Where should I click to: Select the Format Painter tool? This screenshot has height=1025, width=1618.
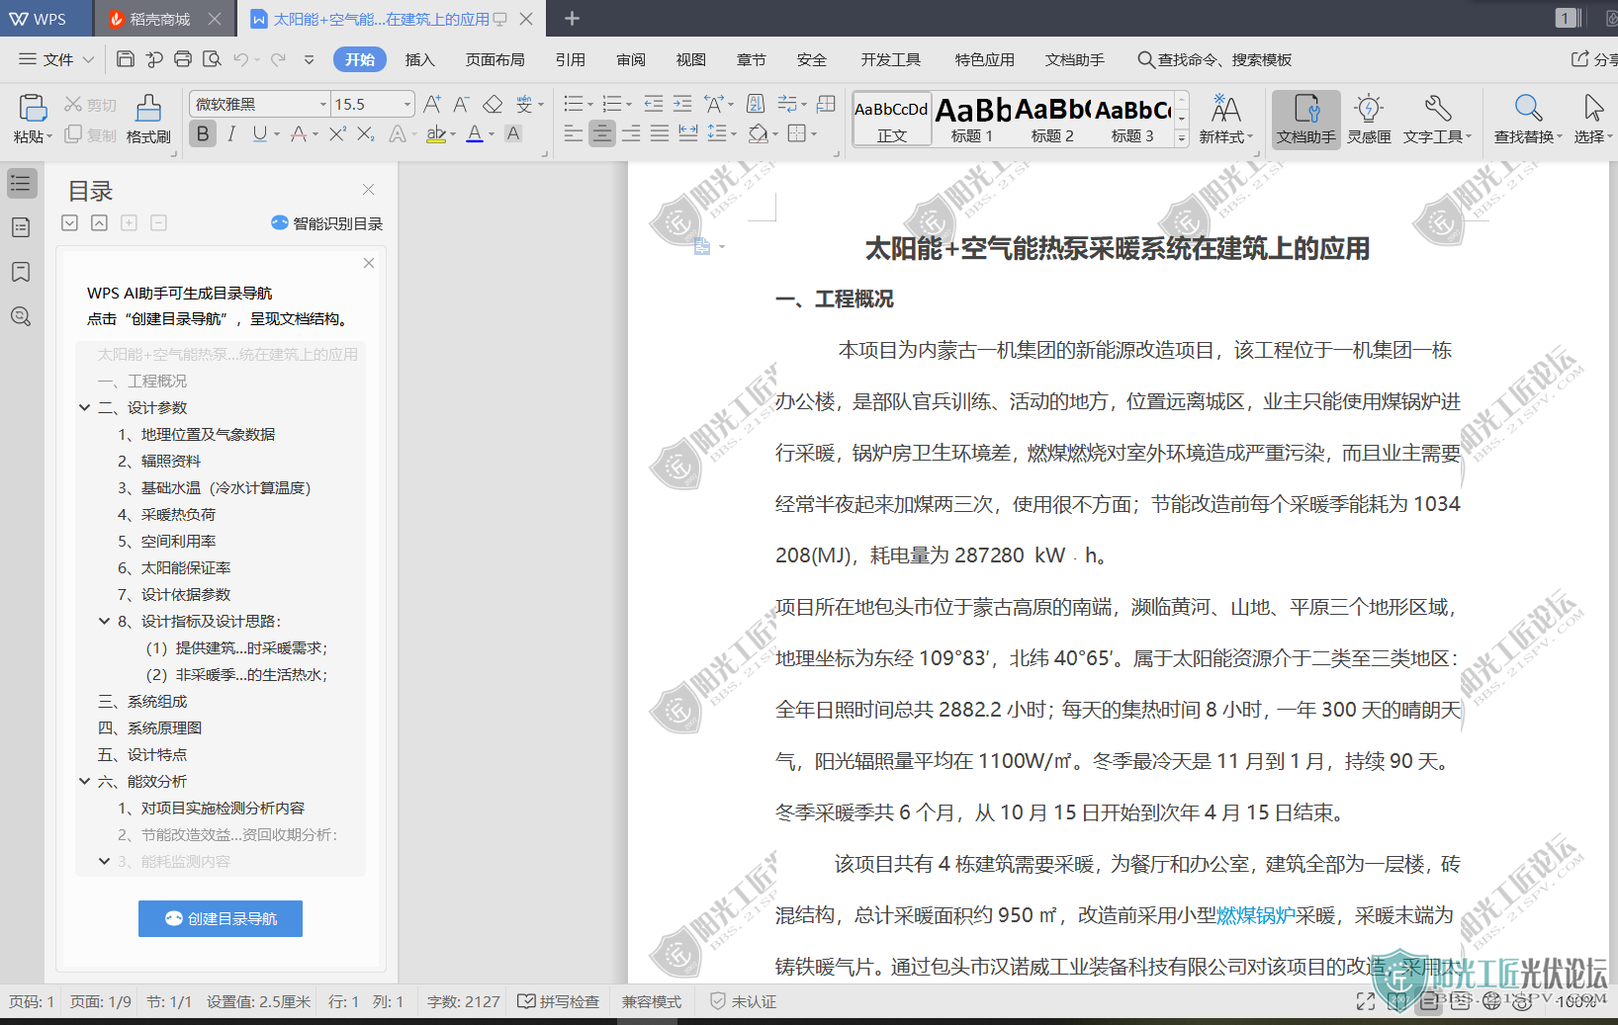click(x=148, y=119)
